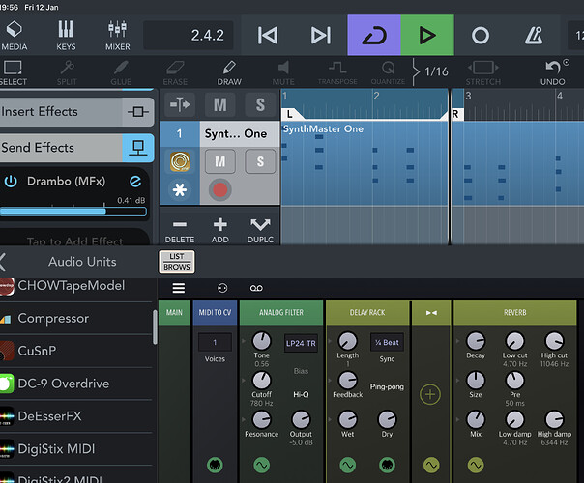This screenshot has height=483, width=584.
Task: Select the MAIN module tab
Action: [x=174, y=313]
